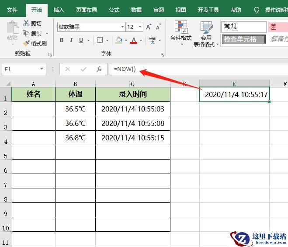This screenshot has width=288, height=247.
Task: Open the underline style dropdown arrow
Action: pos(88,40)
